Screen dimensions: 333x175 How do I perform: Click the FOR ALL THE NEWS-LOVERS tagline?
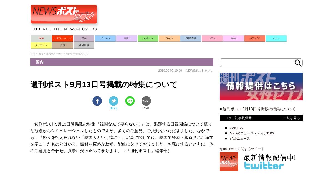(x=64, y=29)
